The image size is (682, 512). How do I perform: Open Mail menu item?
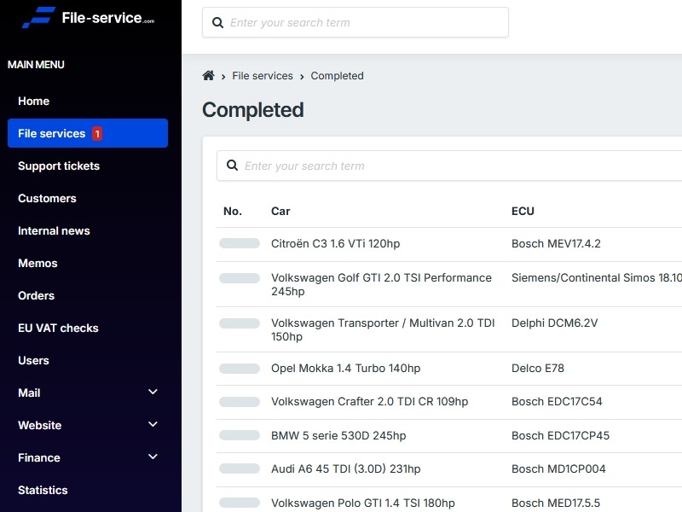click(29, 393)
